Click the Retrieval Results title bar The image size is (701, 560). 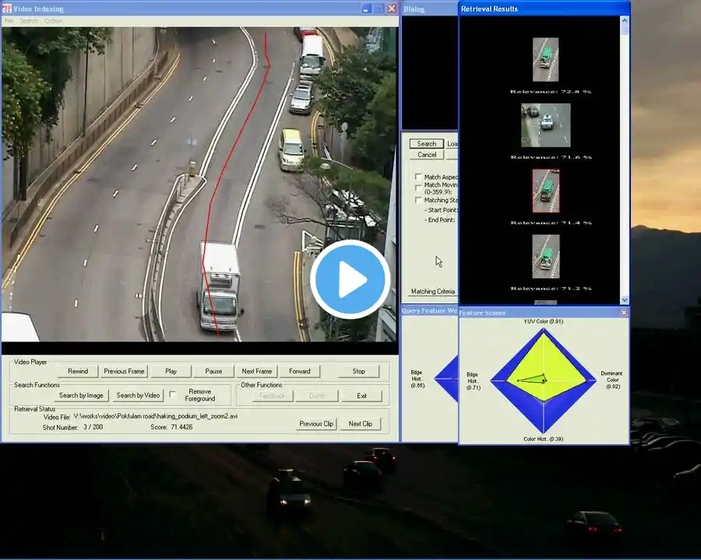point(544,9)
